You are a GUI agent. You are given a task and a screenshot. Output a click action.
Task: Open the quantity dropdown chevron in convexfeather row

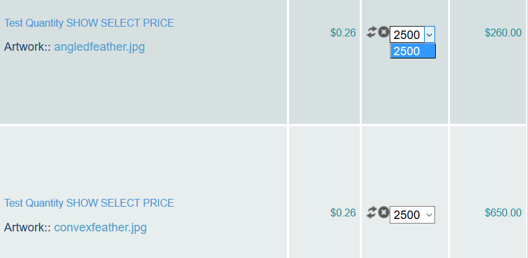429,215
